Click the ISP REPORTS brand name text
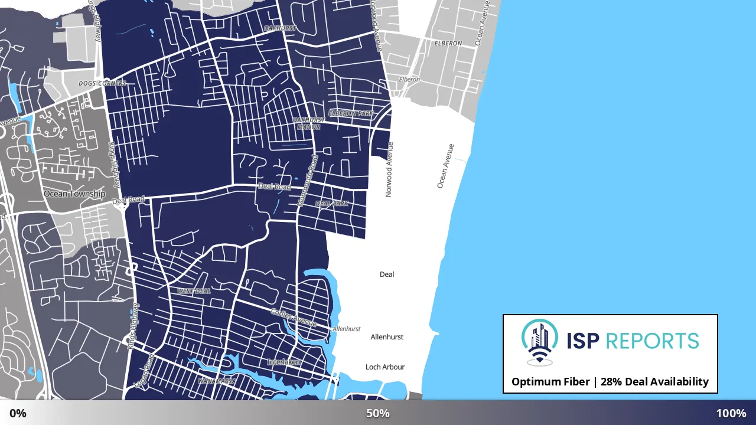756x425 pixels. coord(633,341)
